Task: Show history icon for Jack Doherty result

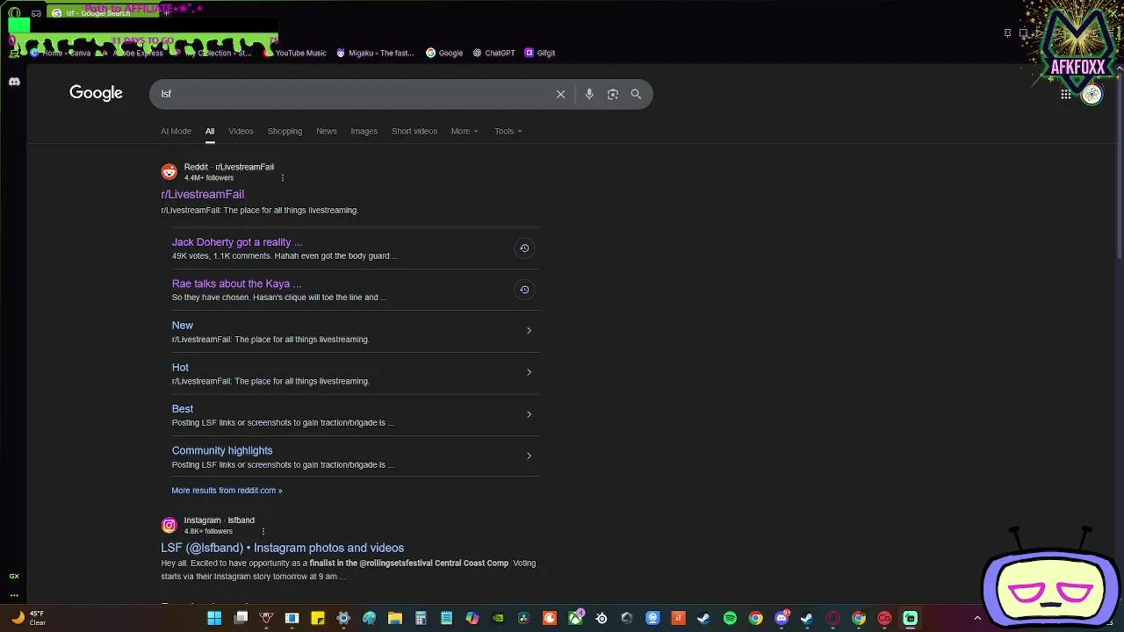Action: 524,248
